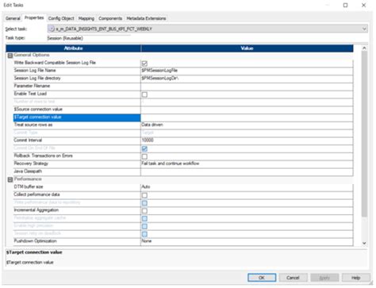Switch to the General tab
This screenshot has height=288, width=376.
[x=13, y=18]
